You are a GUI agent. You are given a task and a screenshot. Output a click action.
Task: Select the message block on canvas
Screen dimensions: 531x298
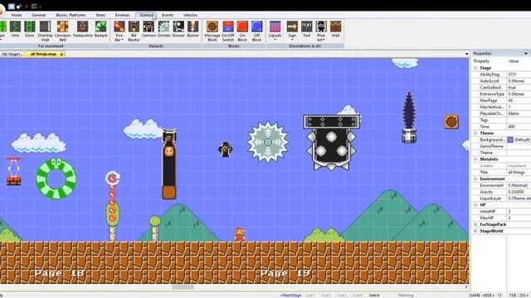[x=451, y=122]
